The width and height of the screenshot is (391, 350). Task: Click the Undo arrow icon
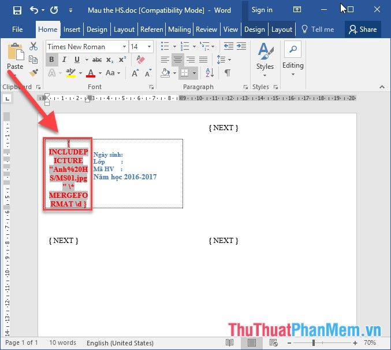pyautogui.click(x=34, y=10)
